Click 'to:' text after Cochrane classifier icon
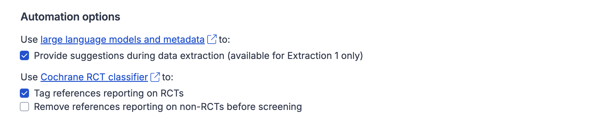The height and width of the screenshot is (124, 616). (168, 77)
